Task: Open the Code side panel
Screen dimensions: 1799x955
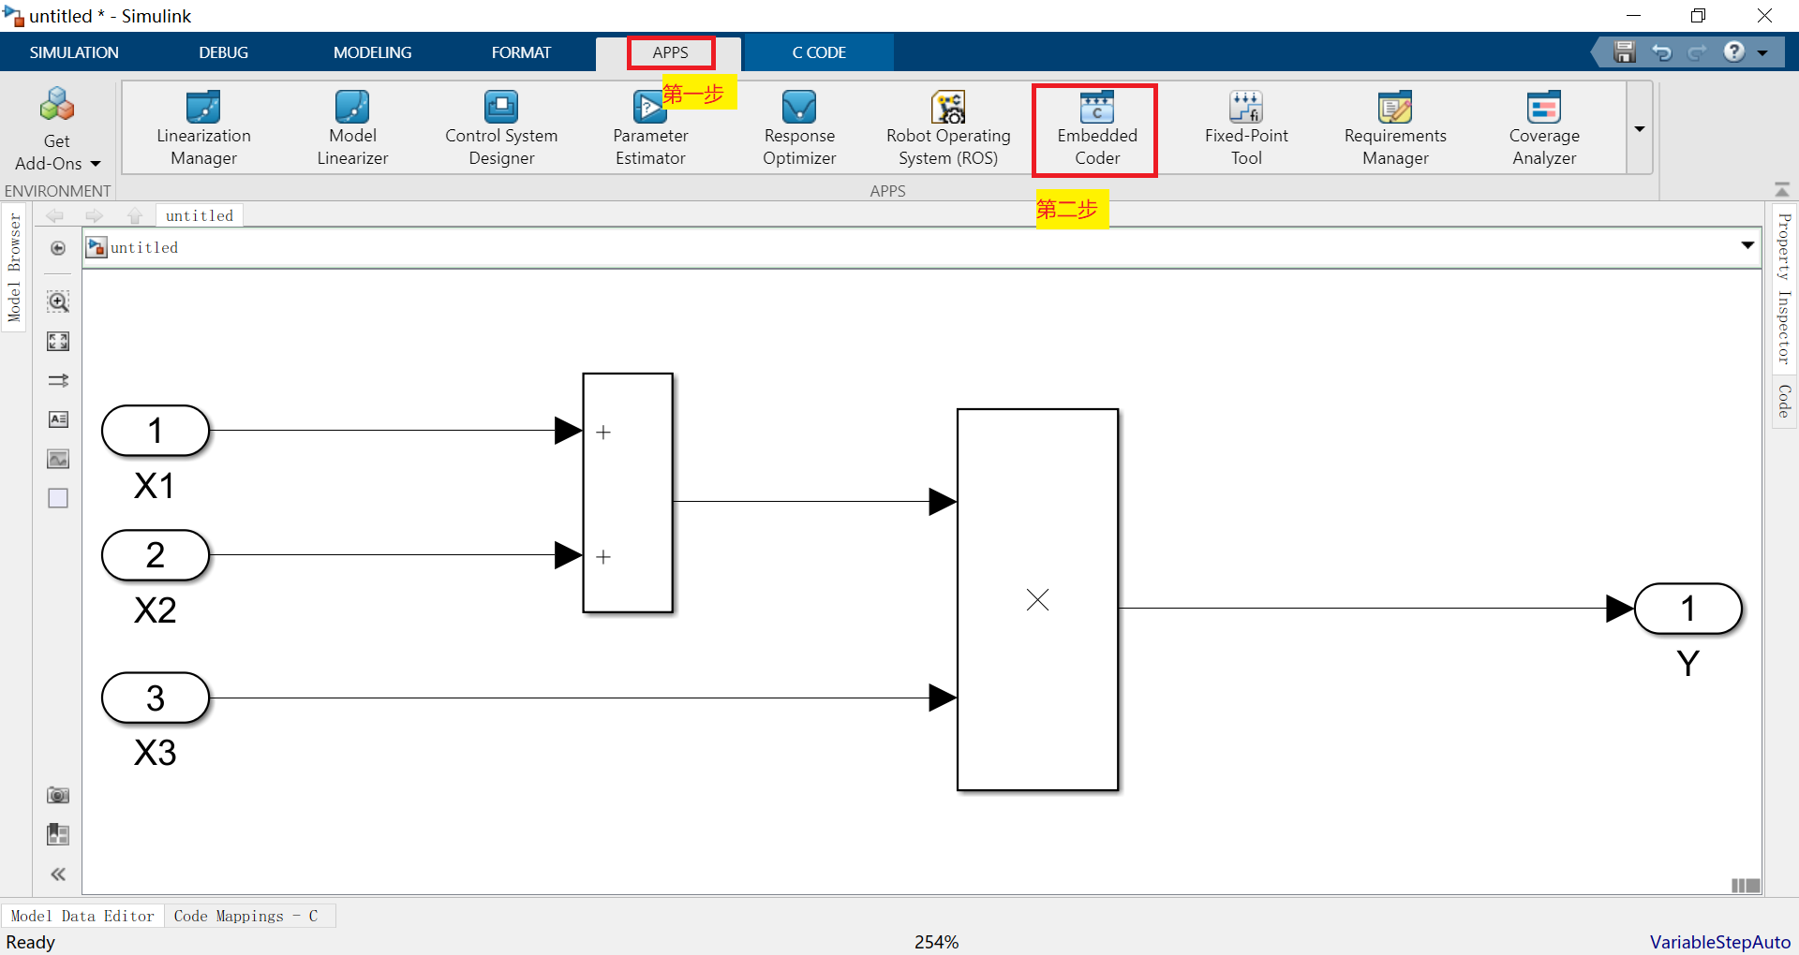Action: 1784,402
